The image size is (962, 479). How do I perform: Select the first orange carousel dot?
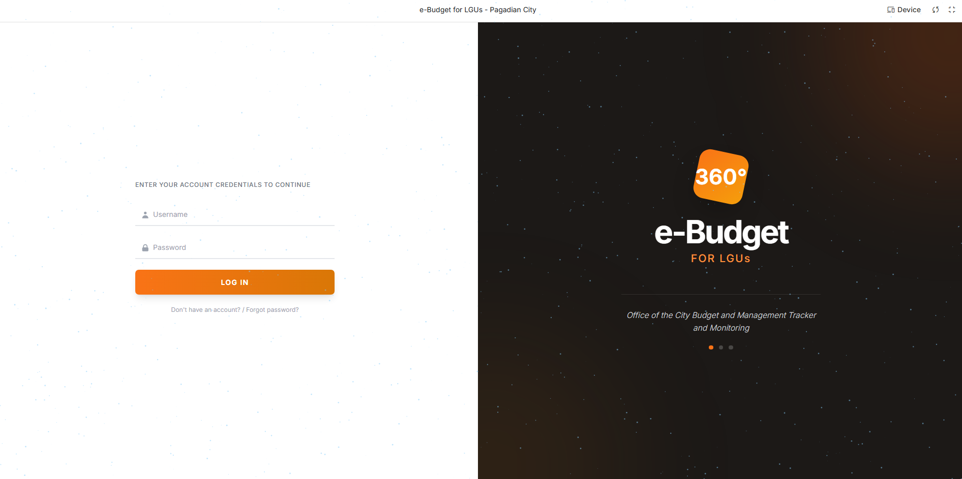click(711, 347)
